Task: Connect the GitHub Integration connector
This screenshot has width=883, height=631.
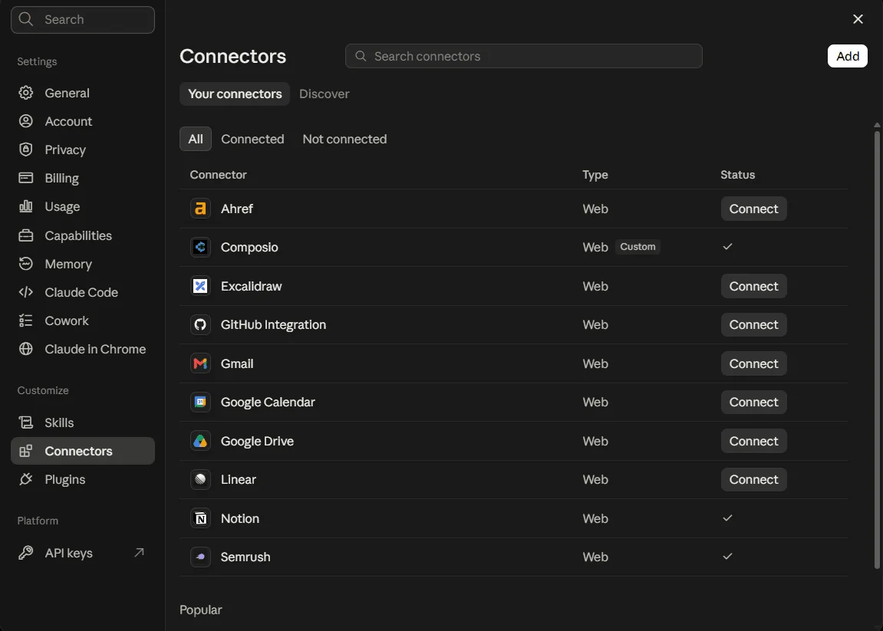Action: [x=753, y=325]
